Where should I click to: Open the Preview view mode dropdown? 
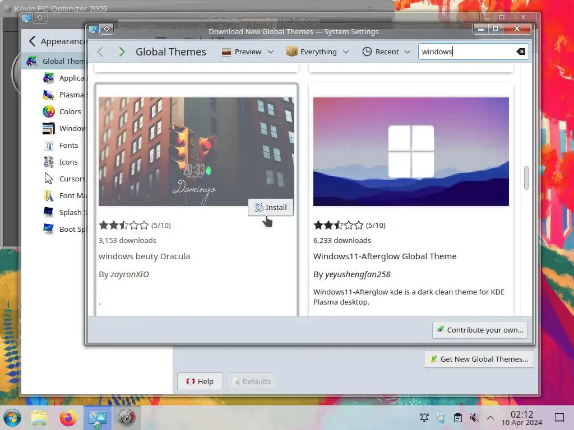click(248, 52)
